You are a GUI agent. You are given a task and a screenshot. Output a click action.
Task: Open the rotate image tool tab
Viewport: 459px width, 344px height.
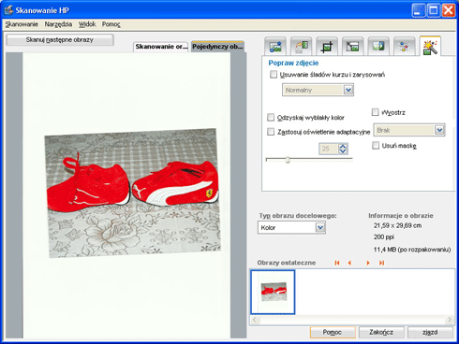[302, 47]
